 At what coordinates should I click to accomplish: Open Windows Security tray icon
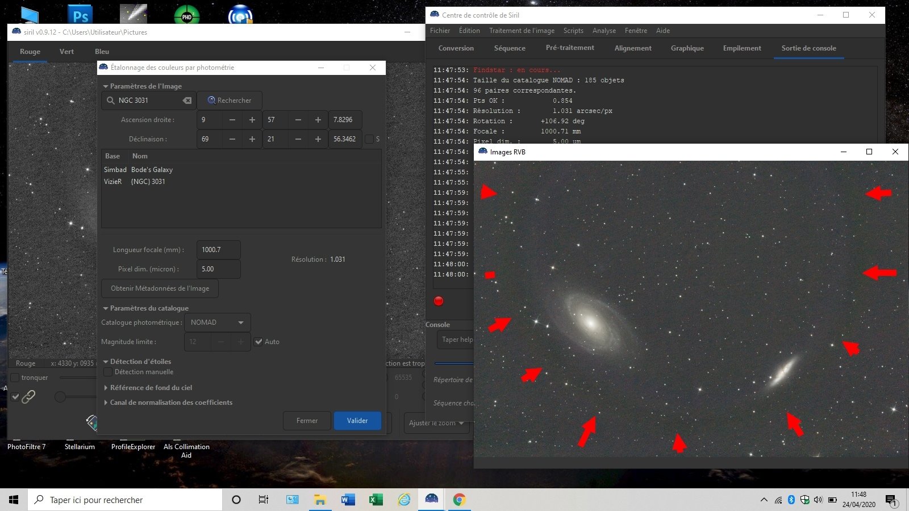[804, 500]
